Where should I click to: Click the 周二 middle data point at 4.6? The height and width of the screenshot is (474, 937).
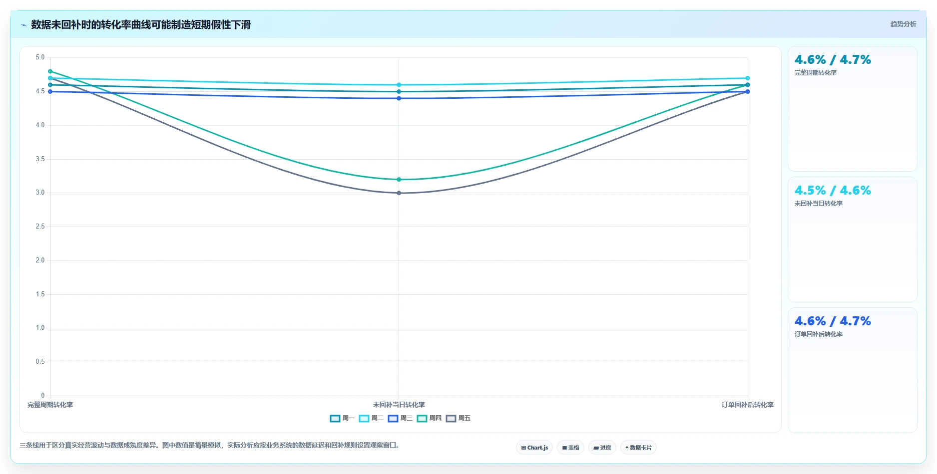[x=399, y=85]
